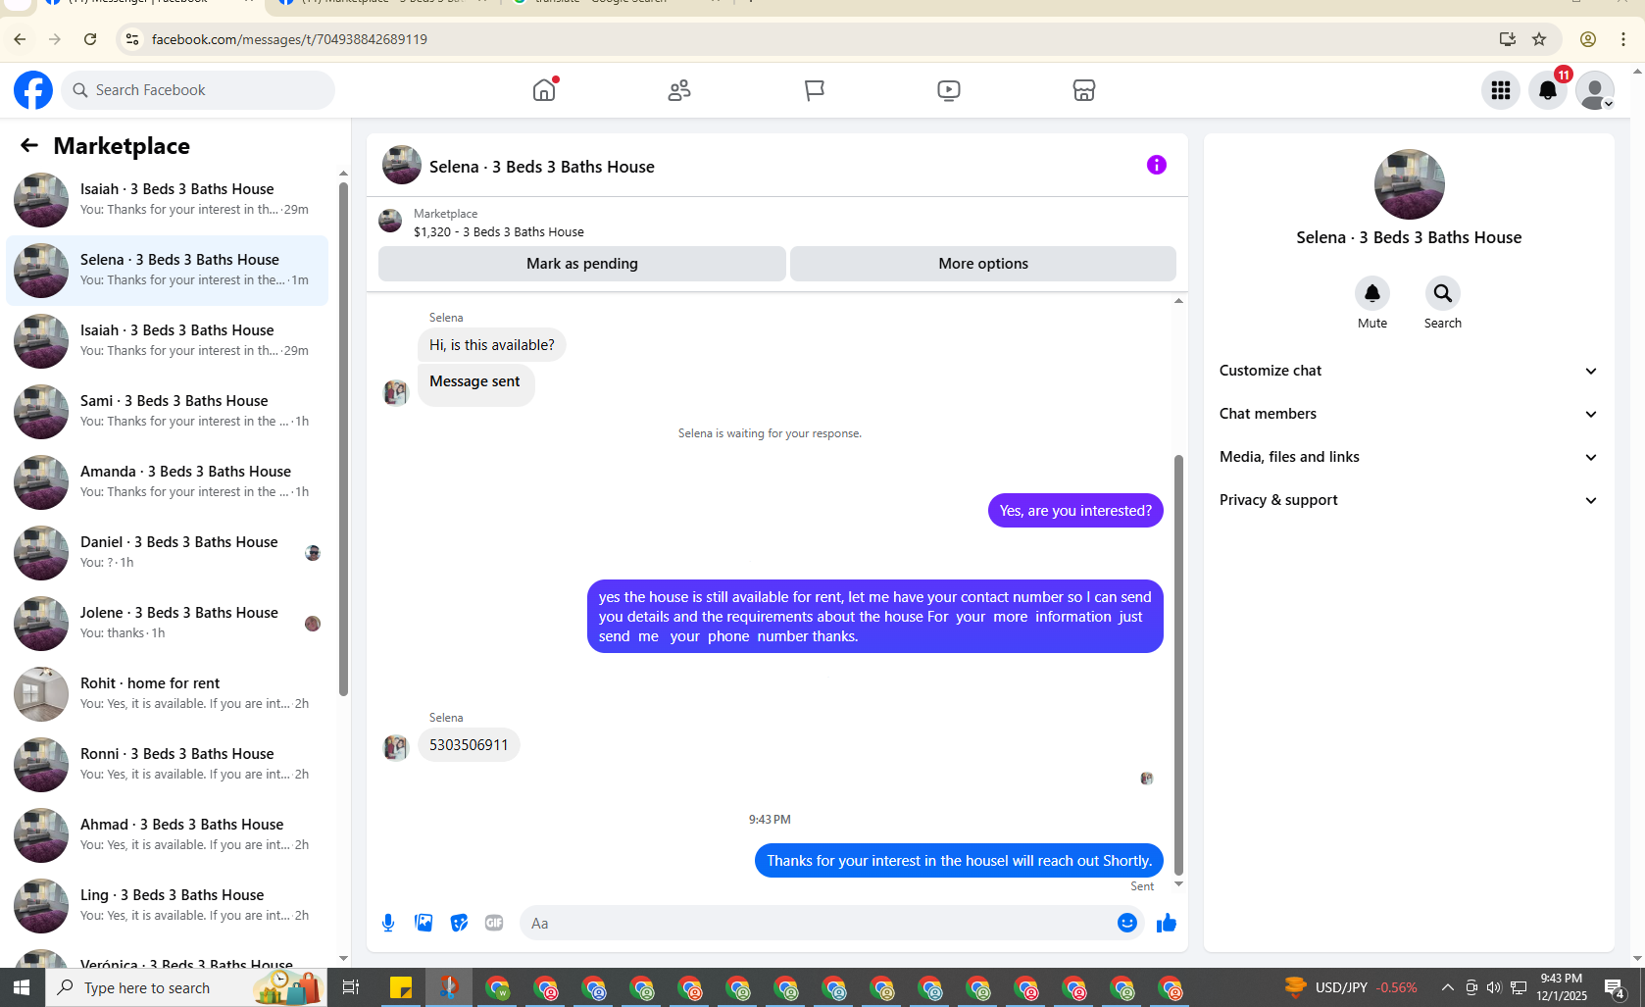Open Jolene's 3 Beds 3 Baths chat
The image size is (1645, 1007).
coord(168,624)
